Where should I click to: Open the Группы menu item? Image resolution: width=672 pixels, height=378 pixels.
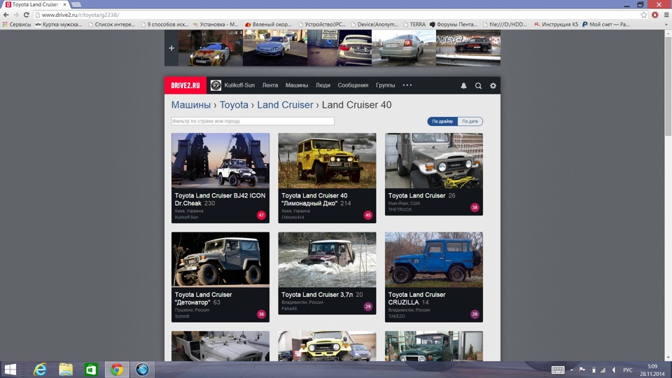pyautogui.click(x=385, y=85)
